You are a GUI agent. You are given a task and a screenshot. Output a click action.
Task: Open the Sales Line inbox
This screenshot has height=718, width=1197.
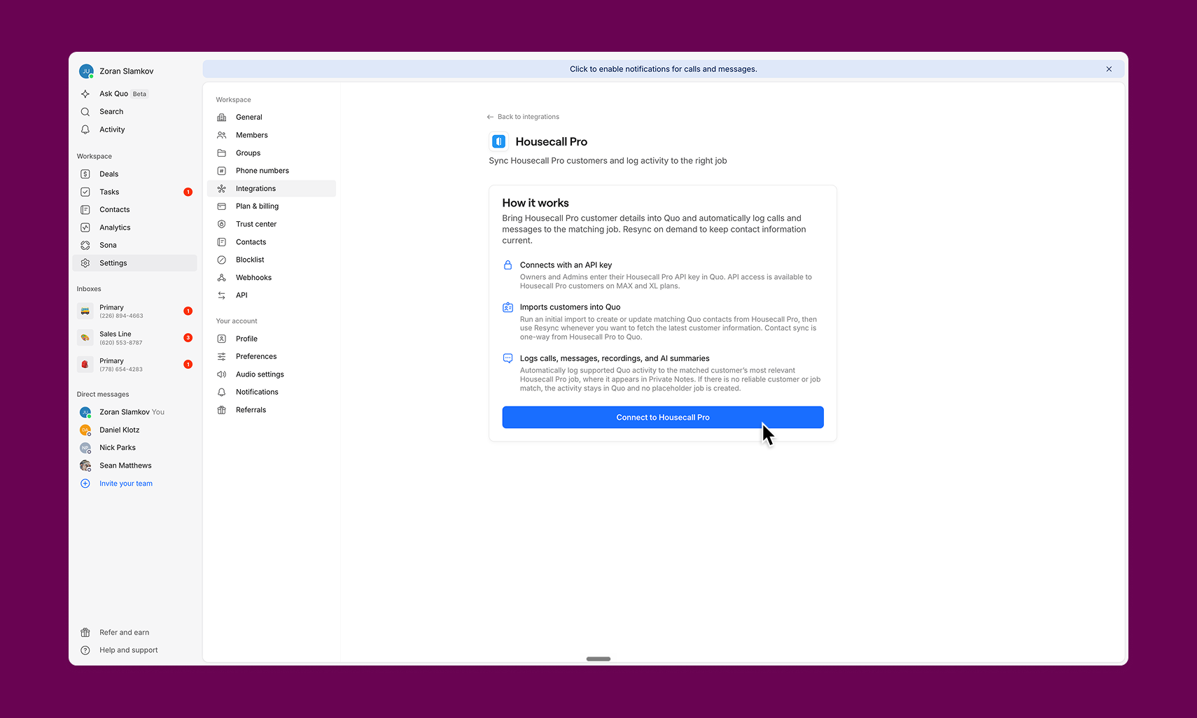click(x=135, y=338)
